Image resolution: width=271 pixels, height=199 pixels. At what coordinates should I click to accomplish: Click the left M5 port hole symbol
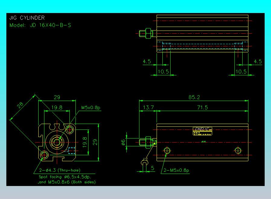point(167,151)
